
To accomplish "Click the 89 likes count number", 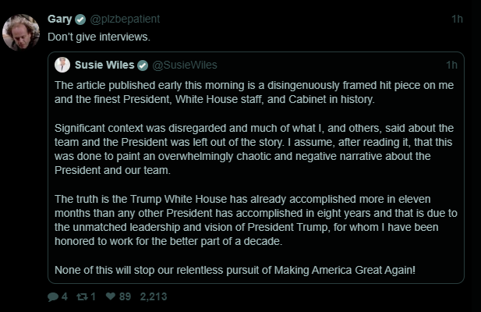I will coord(126,296).
